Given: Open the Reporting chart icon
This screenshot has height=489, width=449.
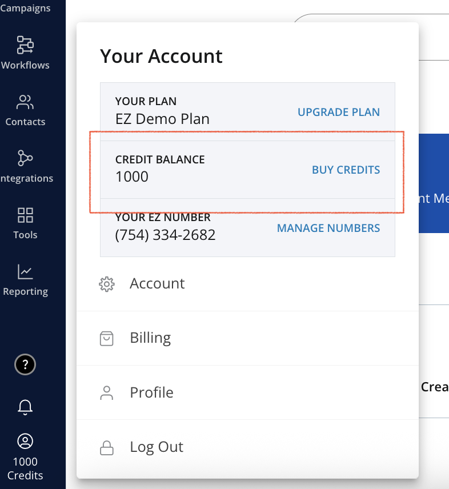Looking at the screenshot, I should click(25, 271).
